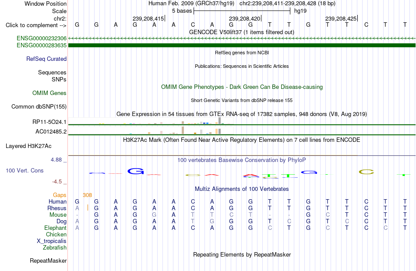The image size is (416, 271).
Task: Click the Dog alignment row label
Action: click(x=61, y=222)
